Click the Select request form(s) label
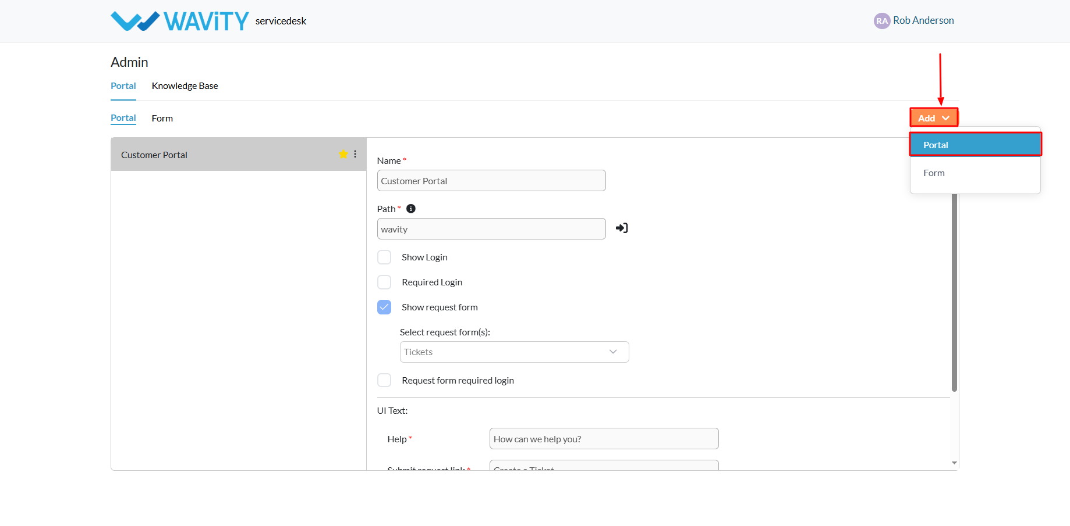 (445, 332)
